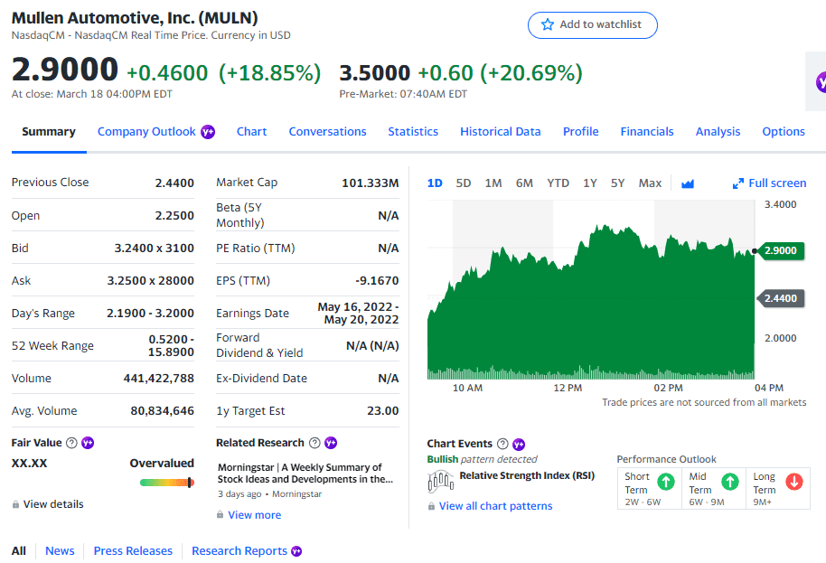This screenshot has height=563, width=826.
Task: Filter by Research Reports
Action: click(x=239, y=551)
